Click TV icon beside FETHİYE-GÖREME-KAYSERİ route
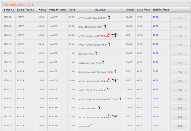This screenshot has height=131, width=191. [108, 44]
